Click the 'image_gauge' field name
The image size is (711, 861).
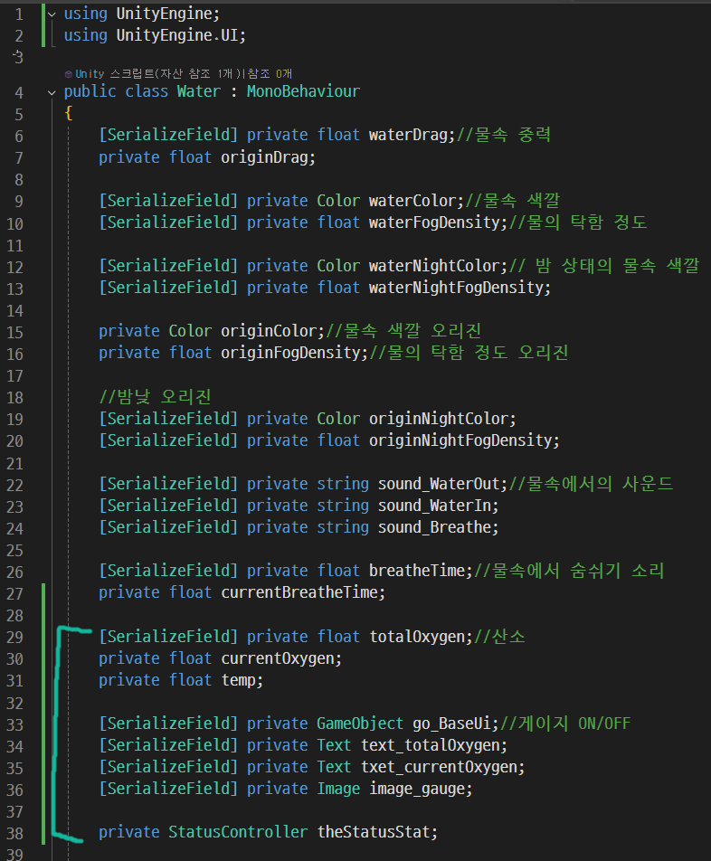[417, 789]
